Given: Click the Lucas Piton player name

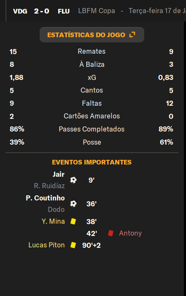Looking at the screenshot, I should [47, 245].
